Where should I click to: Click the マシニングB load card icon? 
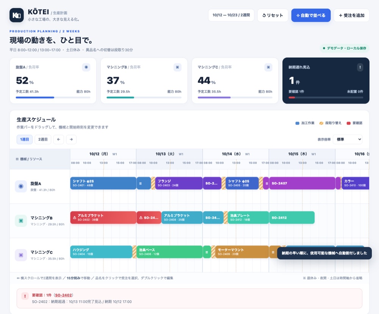[177, 67]
